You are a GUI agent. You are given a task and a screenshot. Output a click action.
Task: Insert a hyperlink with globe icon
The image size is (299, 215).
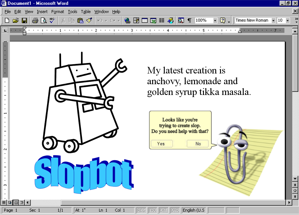click(127, 20)
